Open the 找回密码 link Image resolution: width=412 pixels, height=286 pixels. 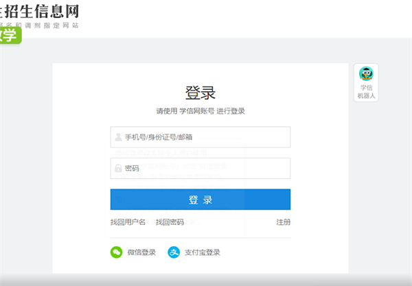tap(170, 222)
